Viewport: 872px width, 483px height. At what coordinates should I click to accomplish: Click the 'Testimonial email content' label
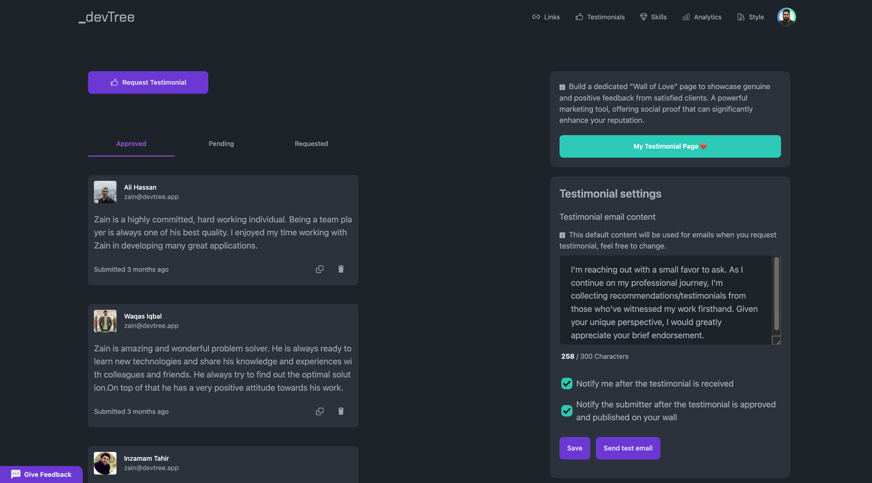607,217
